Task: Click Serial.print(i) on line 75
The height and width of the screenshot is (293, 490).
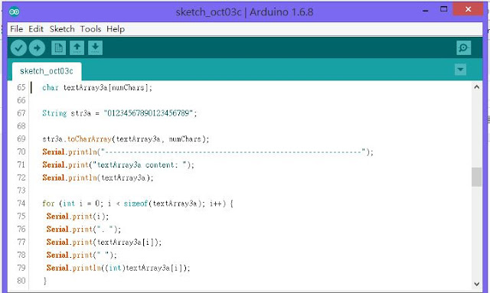Action: click(77, 216)
